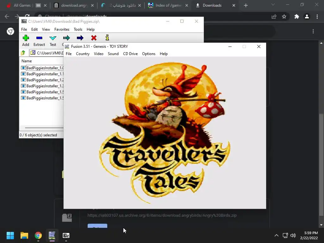Select BadPiggiesInstaller_1.2 file
324x243 pixels.
pyautogui.click(x=42, y=80)
